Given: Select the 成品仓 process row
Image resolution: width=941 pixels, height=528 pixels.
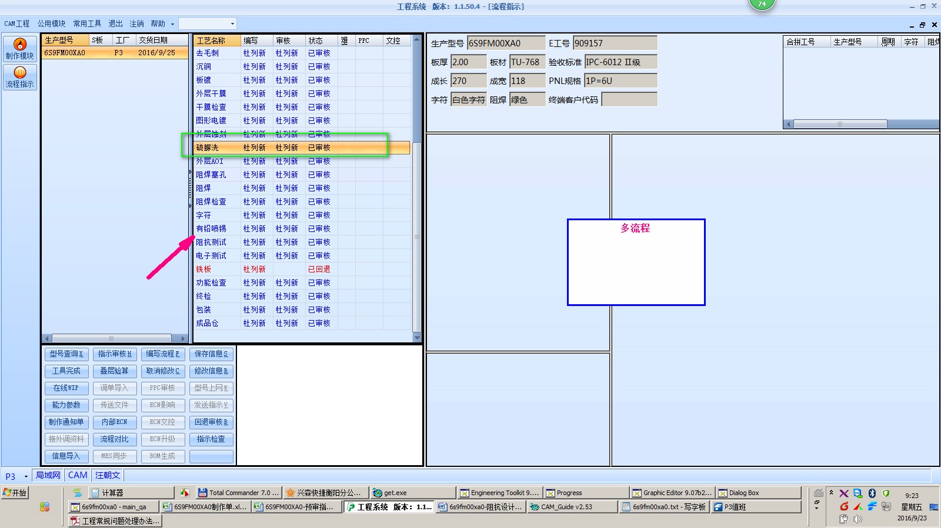Looking at the screenshot, I should coord(303,324).
